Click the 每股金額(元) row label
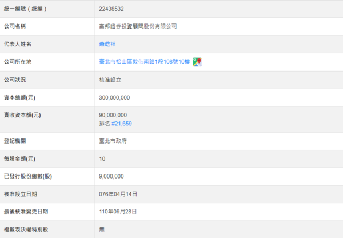The width and height of the screenshot is (343, 238). tap(19, 158)
